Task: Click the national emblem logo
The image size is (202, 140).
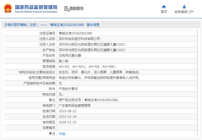Action: click(8, 8)
